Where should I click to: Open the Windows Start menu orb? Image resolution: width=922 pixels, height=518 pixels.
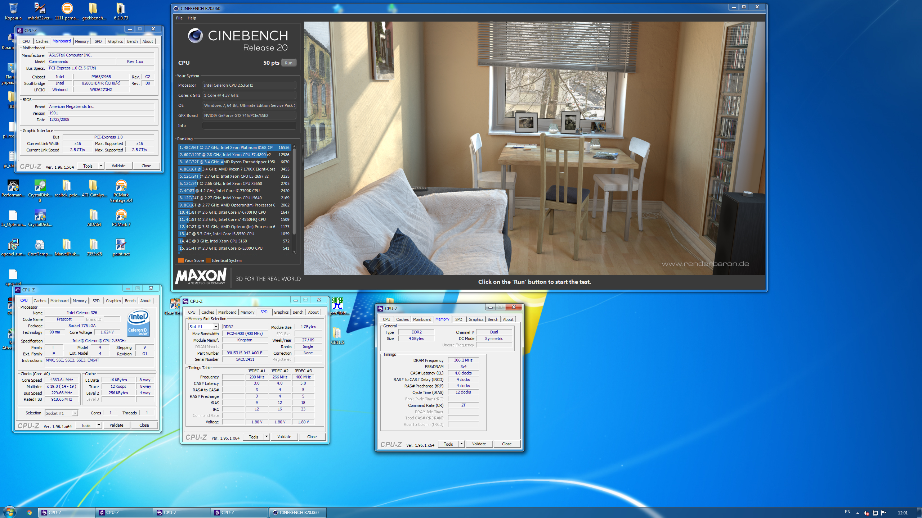[10, 512]
